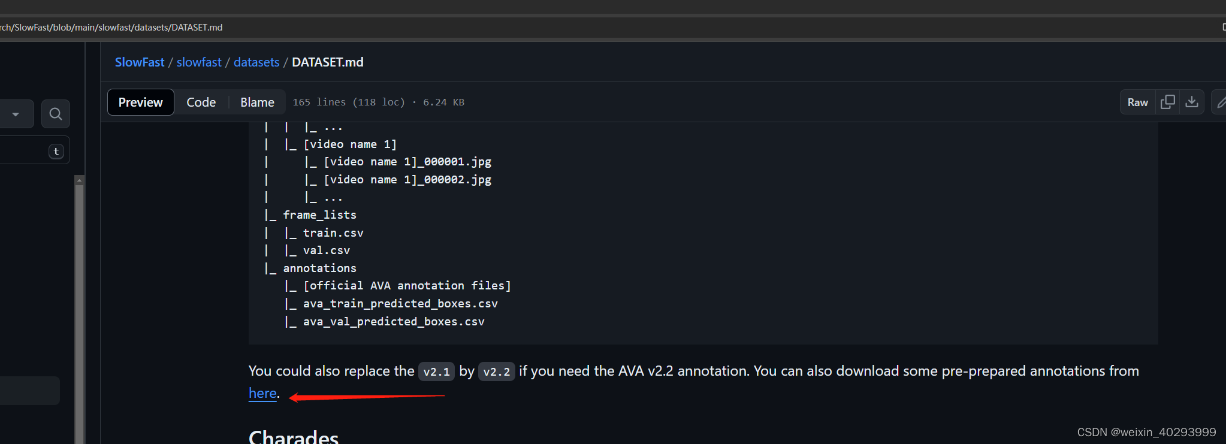
Task: Click the 'annotations' folder text
Action: 320,268
